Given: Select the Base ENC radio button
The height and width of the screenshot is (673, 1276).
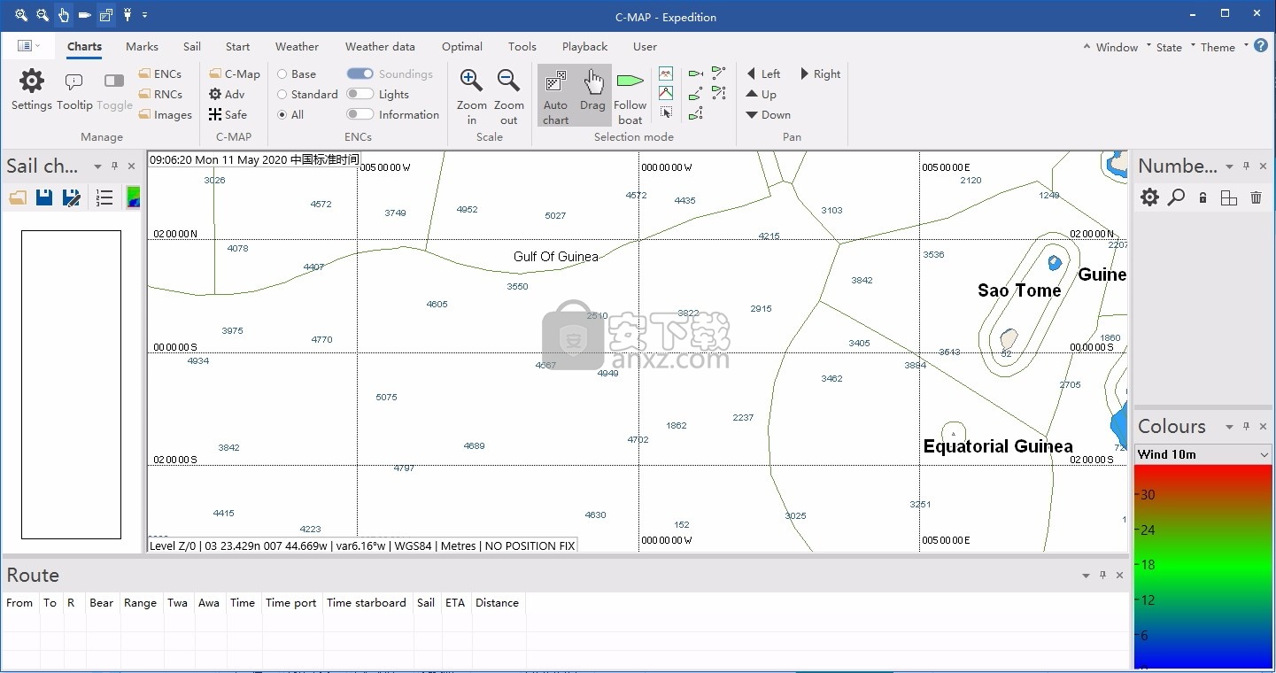Looking at the screenshot, I should pyautogui.click(x=282, y=74).
